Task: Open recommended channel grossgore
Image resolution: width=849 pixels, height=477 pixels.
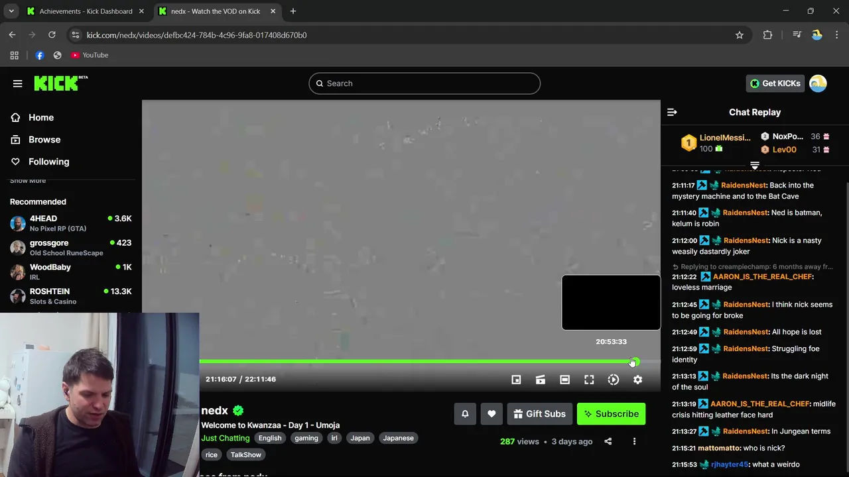Action: click(x=70, y=248)
